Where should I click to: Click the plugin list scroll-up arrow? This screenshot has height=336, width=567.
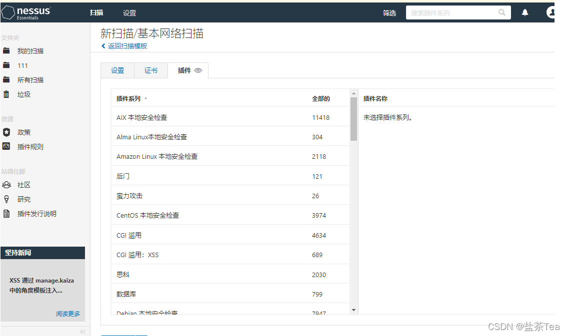(353, 93)
